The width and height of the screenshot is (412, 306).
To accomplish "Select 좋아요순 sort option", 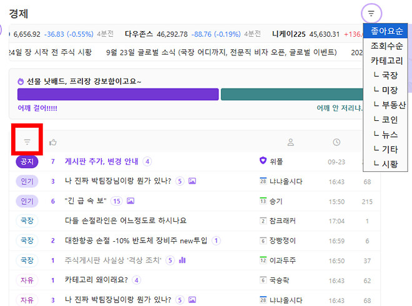I will point(385,31).
